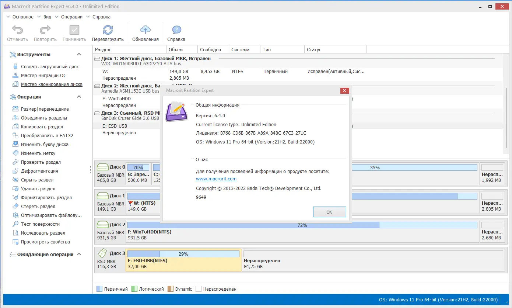512x308 pixels.
Task: Open the Операции menu
Action: pyautogui.click(x=71, y=17)
